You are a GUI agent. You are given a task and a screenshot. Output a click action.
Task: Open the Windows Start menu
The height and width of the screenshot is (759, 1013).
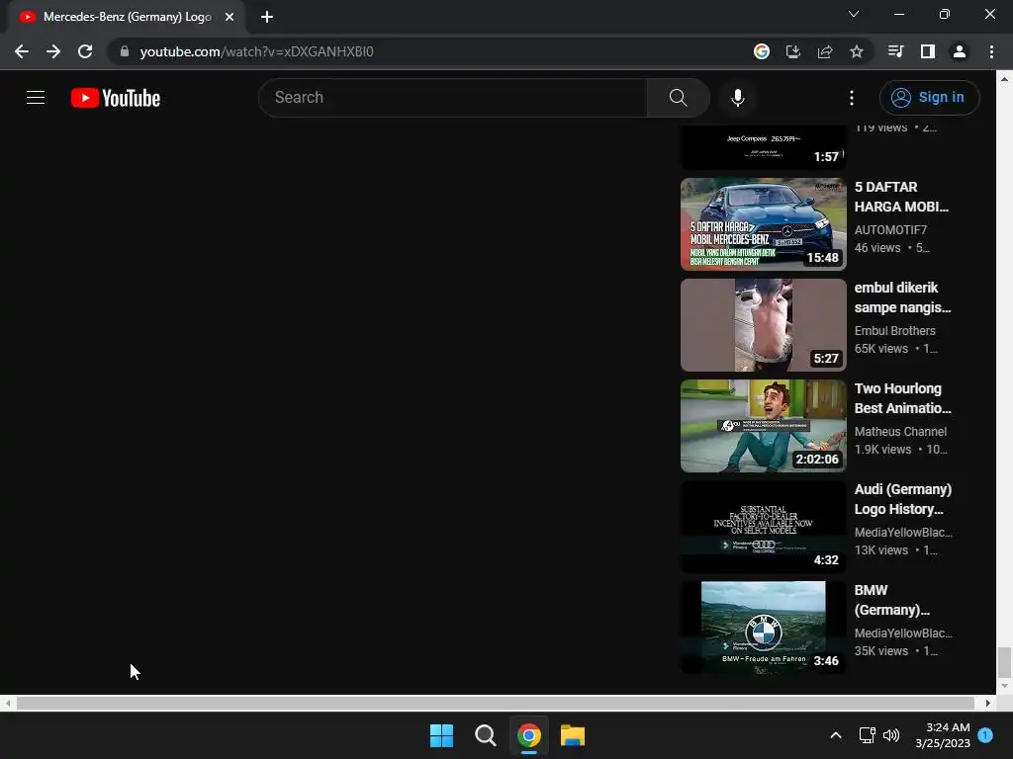click(442, 735)
